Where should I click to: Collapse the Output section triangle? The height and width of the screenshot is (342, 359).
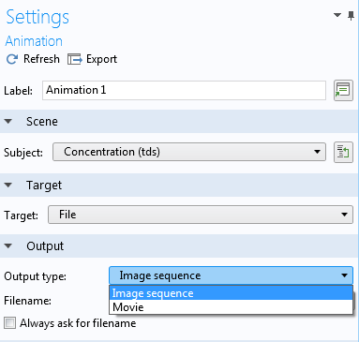click(8, 245)
